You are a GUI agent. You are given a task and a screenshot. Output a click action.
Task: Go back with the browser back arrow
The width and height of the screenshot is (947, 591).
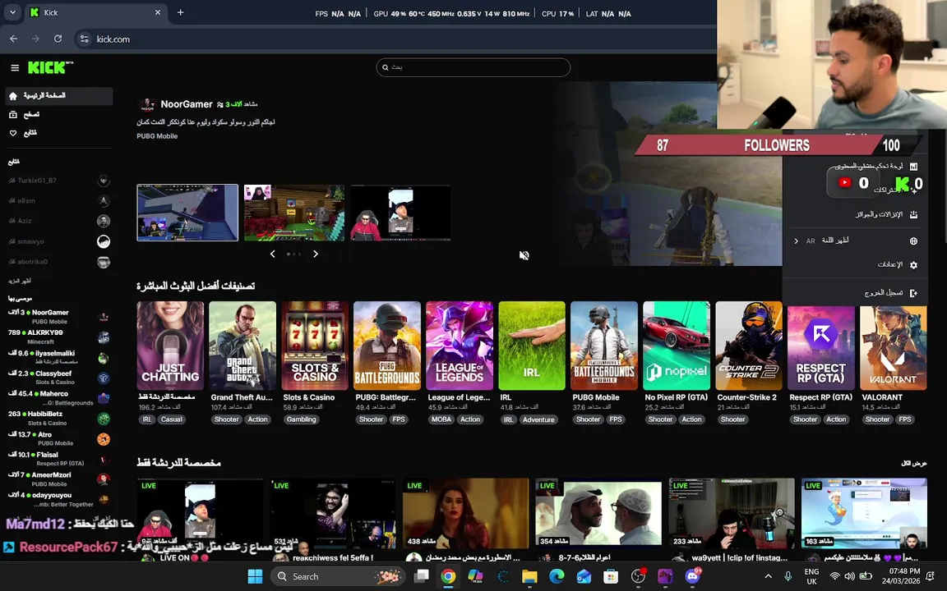(13, 39)
